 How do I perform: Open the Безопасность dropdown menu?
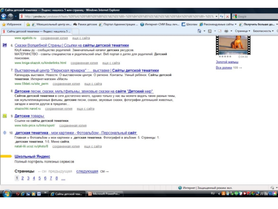coord(263,31)
